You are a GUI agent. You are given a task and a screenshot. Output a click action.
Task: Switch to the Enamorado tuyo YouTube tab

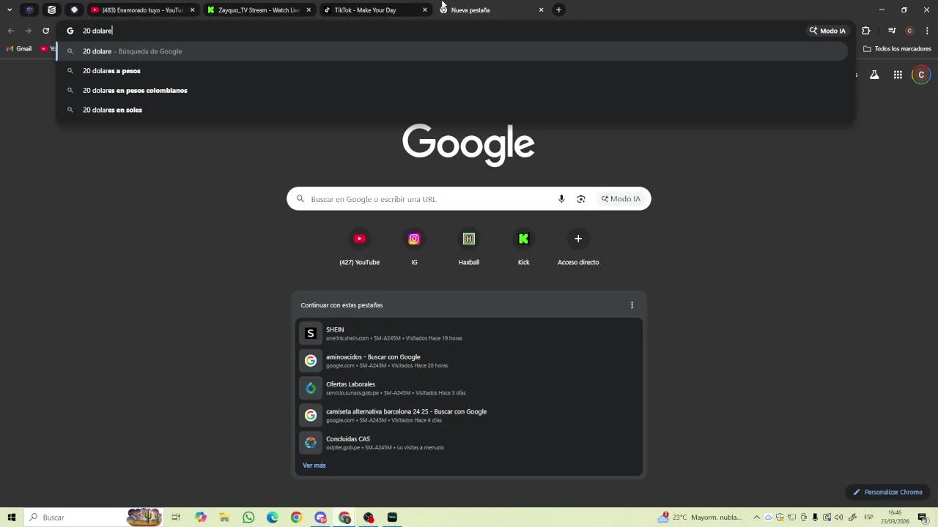coord(143,10)
